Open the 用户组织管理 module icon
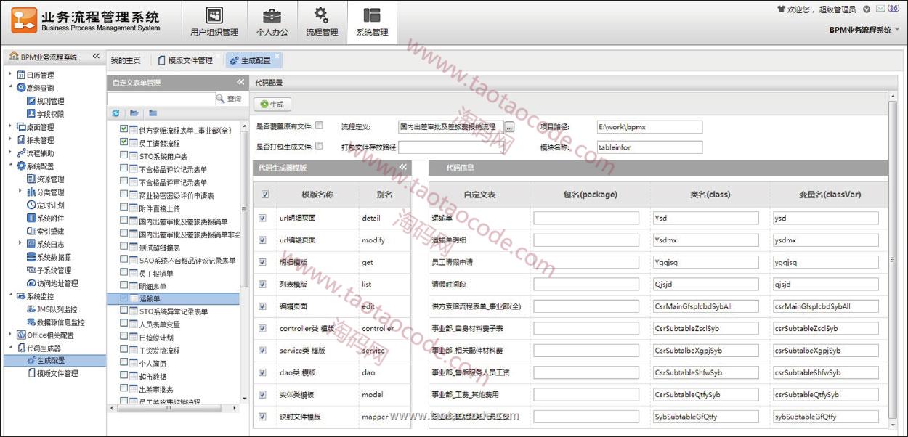The width and height of the screenshot is (908, 437). [214, 16]
